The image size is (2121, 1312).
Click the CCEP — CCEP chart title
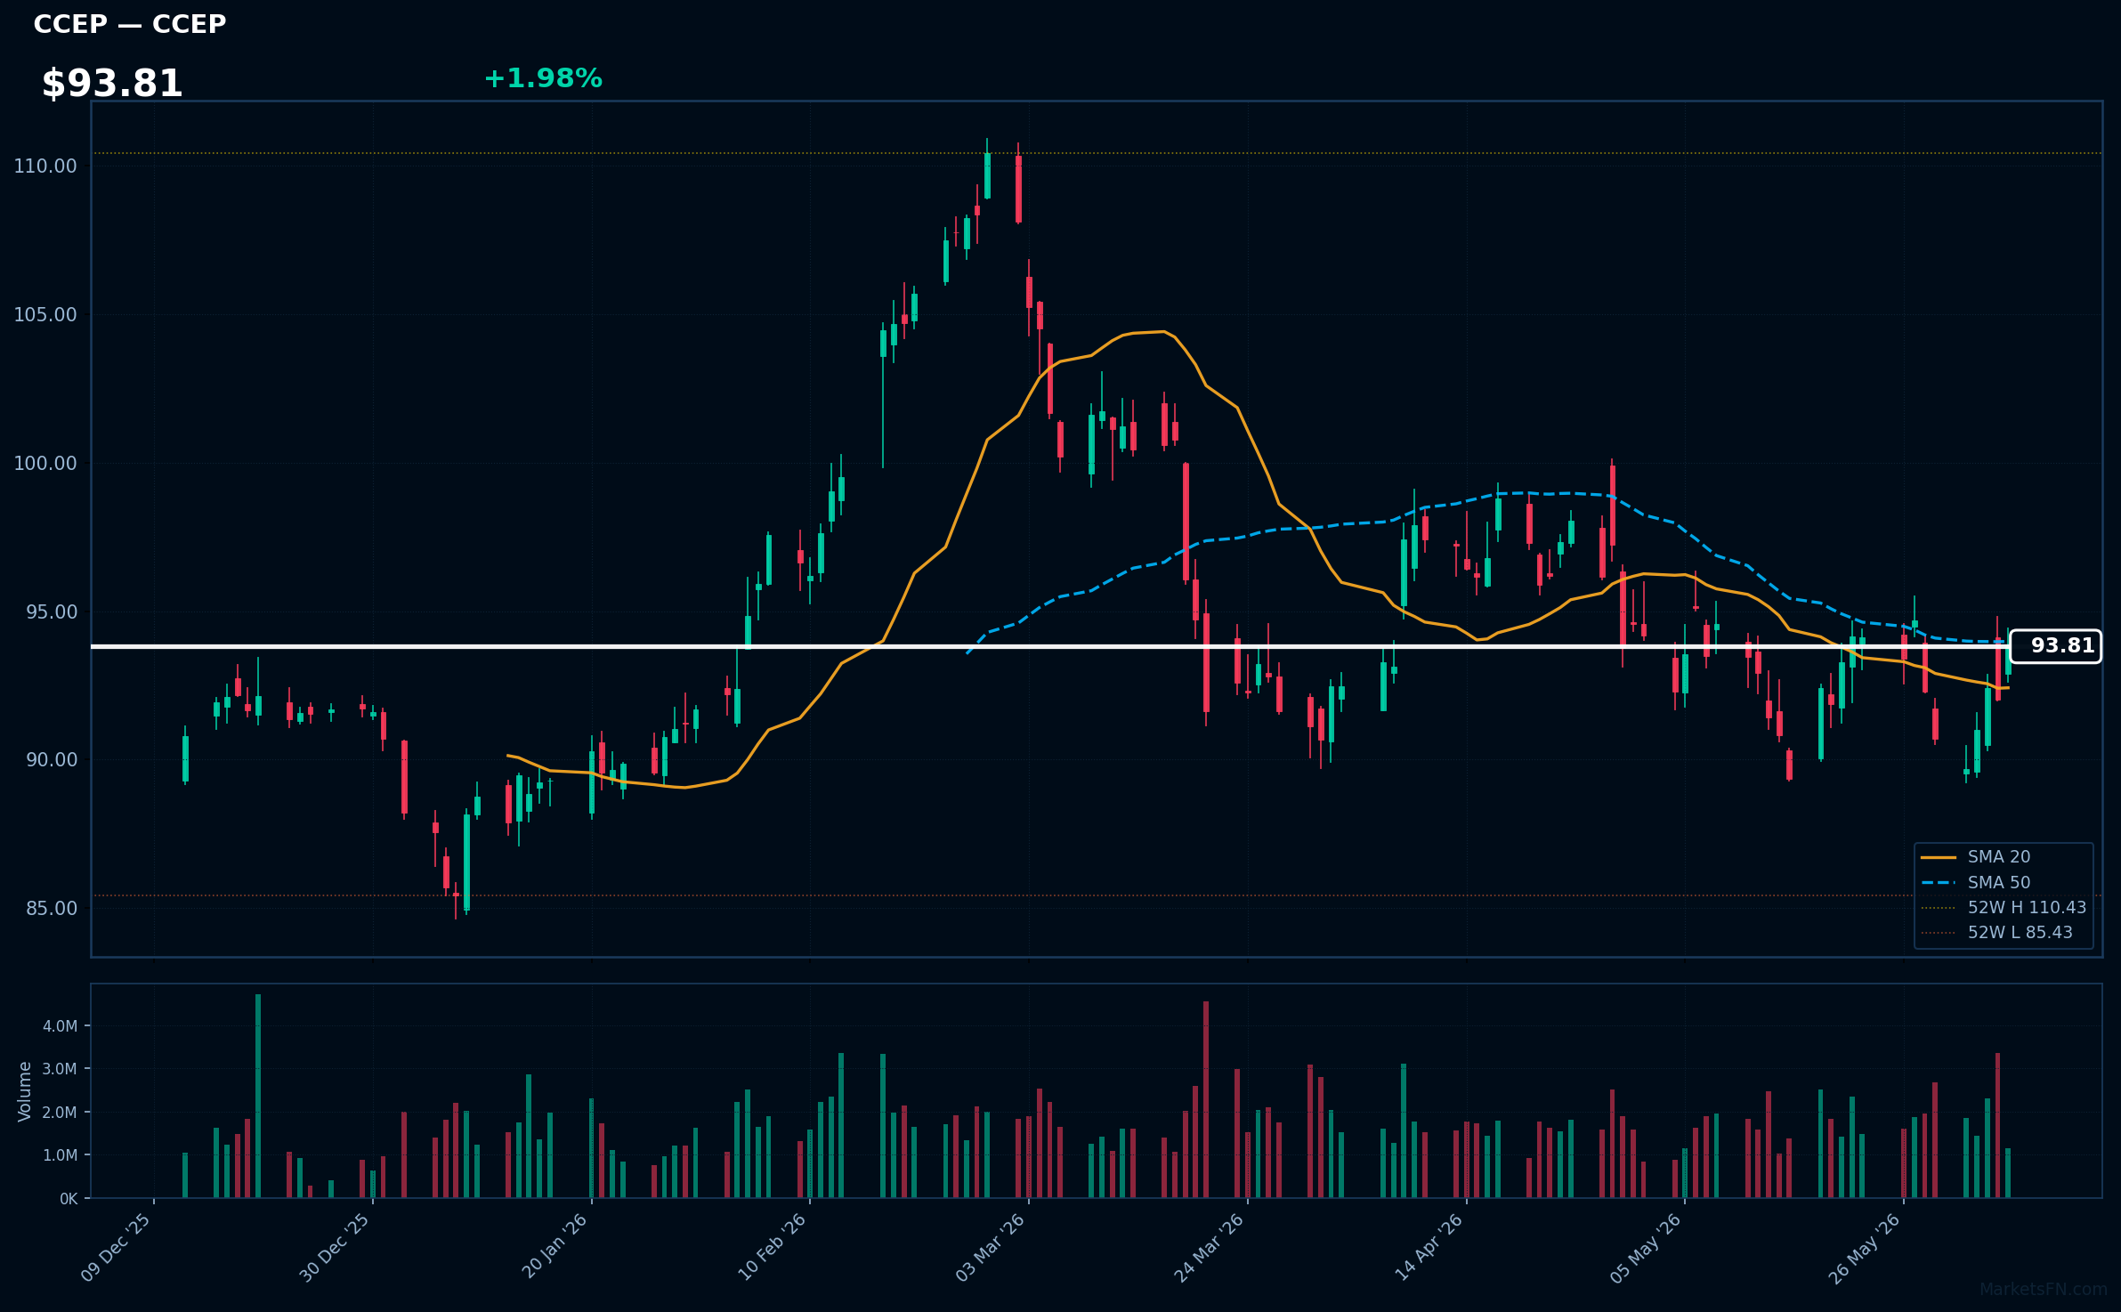pos(130,24)
